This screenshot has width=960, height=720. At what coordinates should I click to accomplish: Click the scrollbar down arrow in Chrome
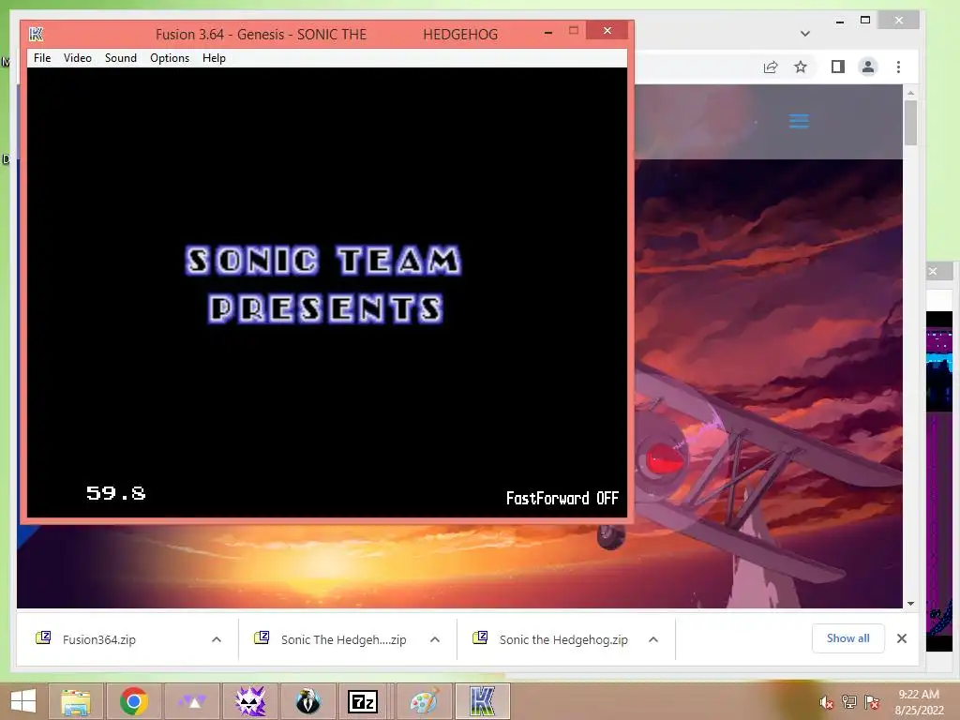(x=910, y=603)
